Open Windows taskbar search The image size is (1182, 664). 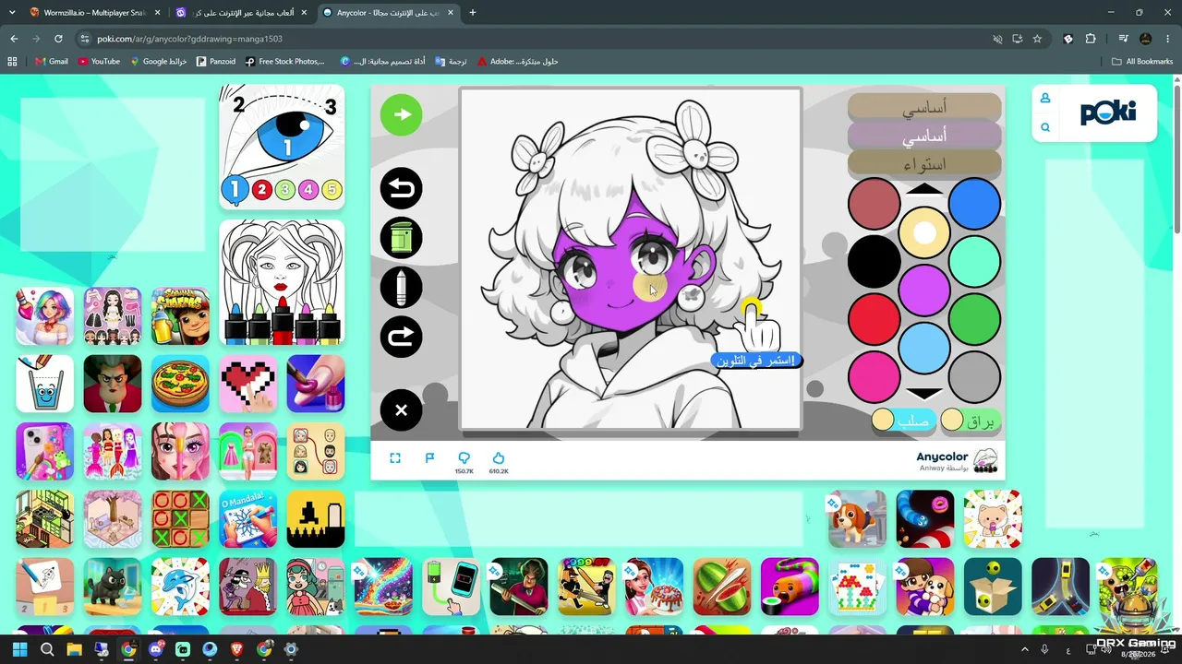tap(47, 649)
